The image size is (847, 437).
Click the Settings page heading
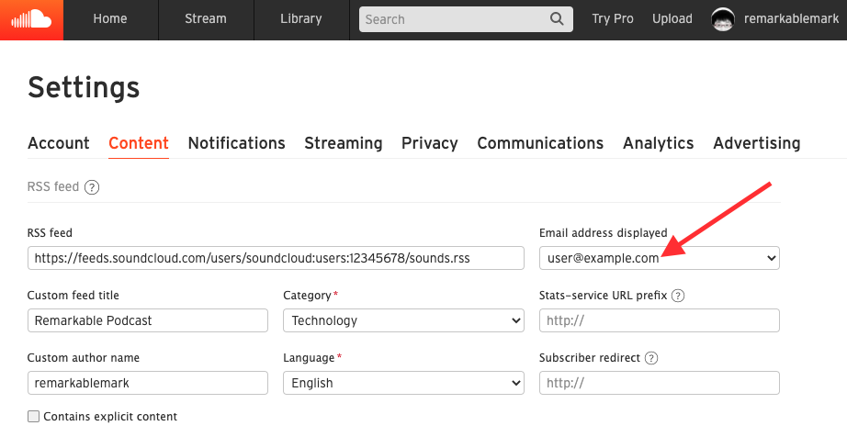[84, 87]
